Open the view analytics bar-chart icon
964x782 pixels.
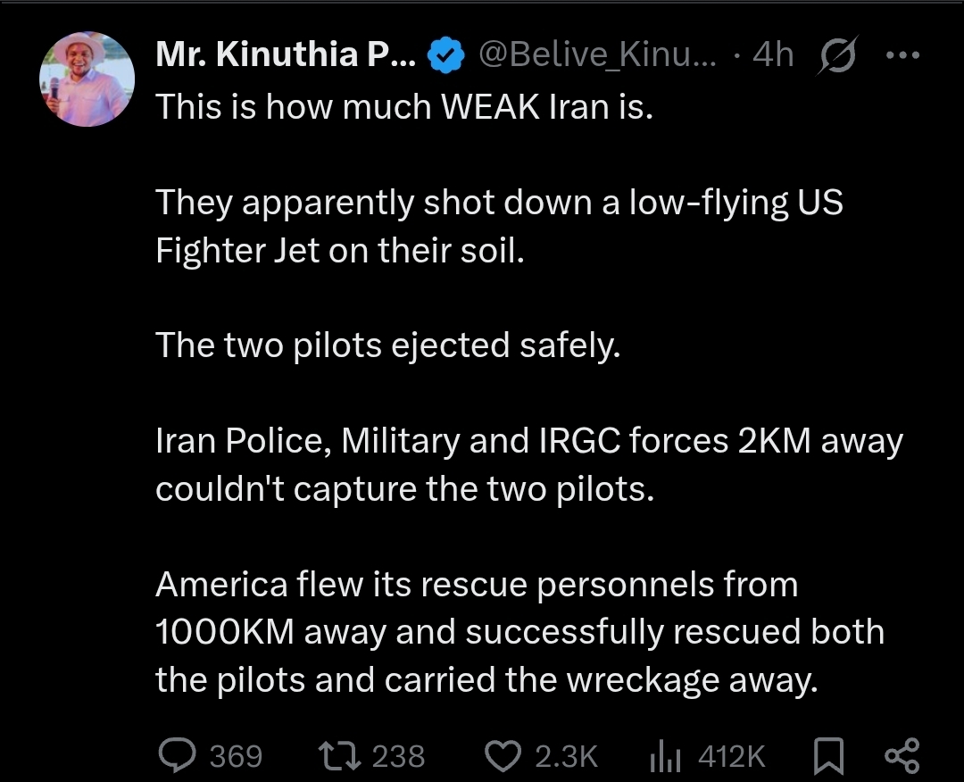pos(663,756)
